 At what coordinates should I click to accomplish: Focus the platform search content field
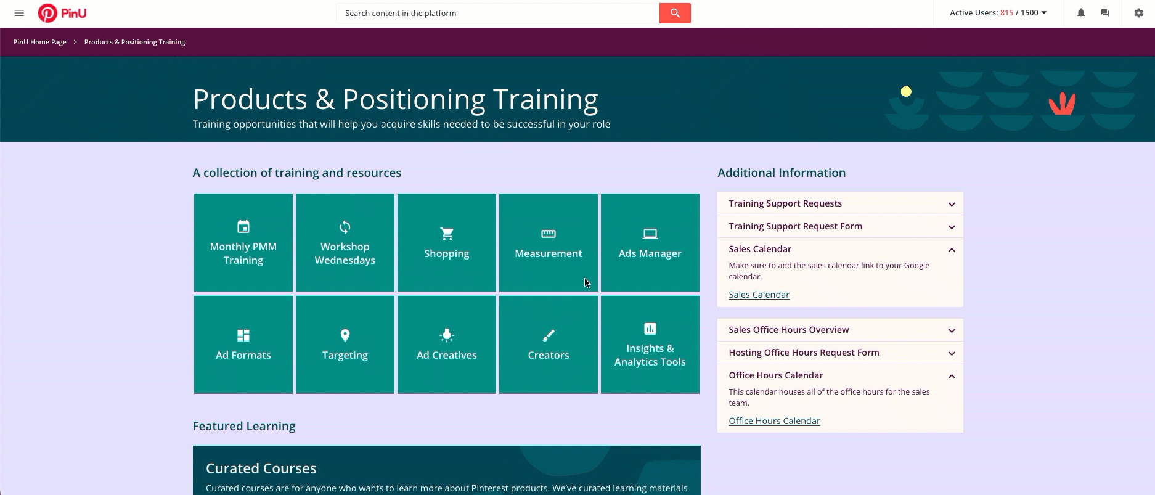click(x=497, y=13)
